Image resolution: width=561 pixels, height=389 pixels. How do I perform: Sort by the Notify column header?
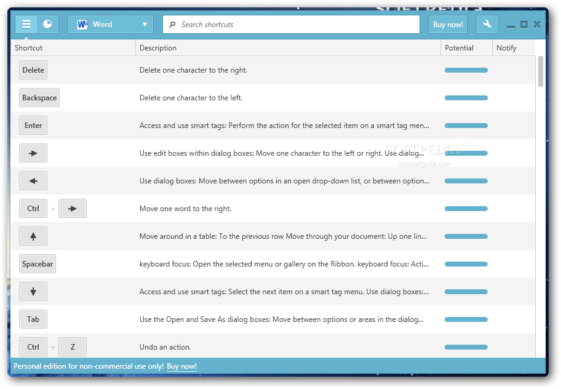pyautogui.click(x=514, y=48)
